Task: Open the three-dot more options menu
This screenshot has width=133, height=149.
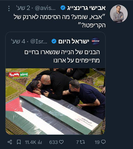Action: click(9, 8)
